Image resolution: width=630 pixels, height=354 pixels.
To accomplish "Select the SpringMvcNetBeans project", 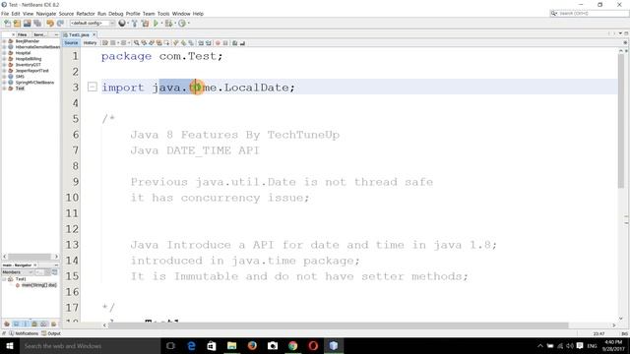I will (34, 83).
